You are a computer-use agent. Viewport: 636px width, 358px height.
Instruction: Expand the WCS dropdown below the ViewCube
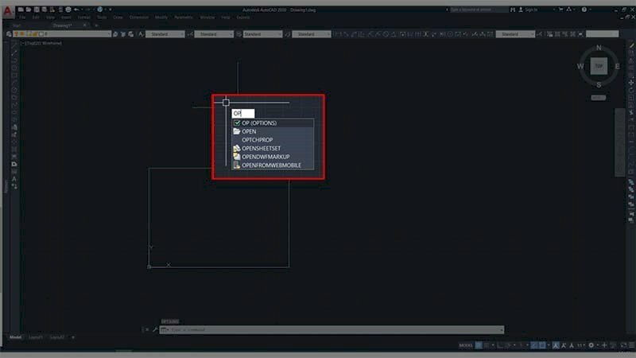(599, 98)
